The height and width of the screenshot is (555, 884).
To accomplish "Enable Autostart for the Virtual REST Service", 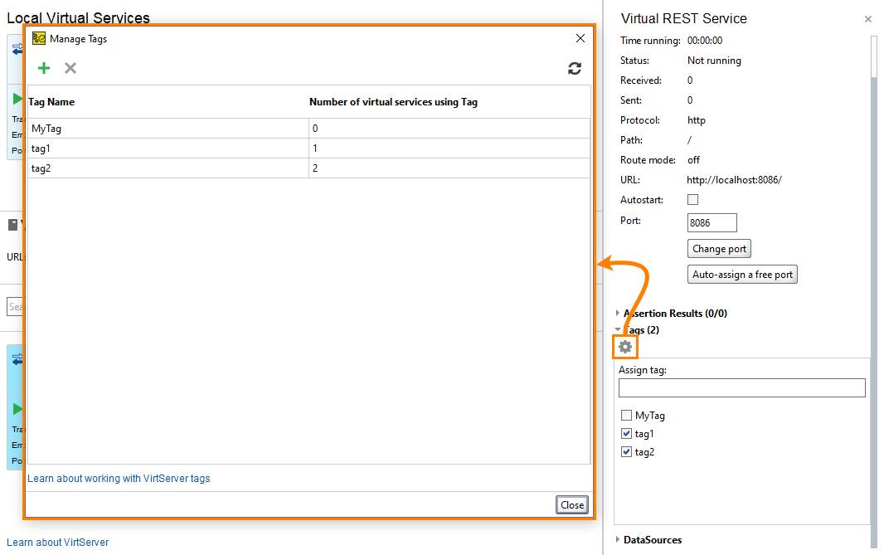I will pyautogui.click(x=694, y=199).
